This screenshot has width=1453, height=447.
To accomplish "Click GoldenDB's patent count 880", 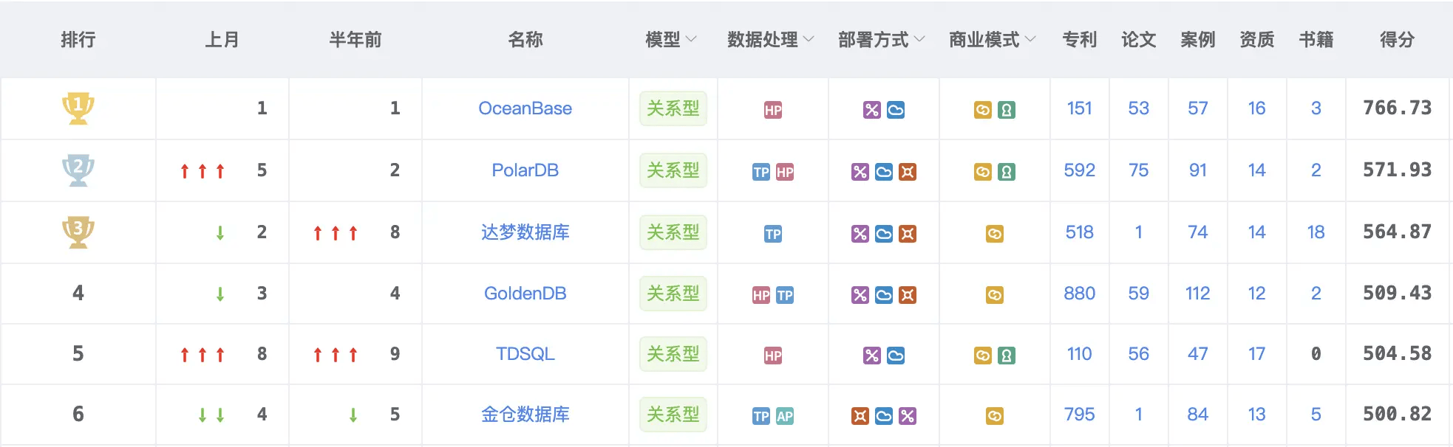I will coord(1079,294).
